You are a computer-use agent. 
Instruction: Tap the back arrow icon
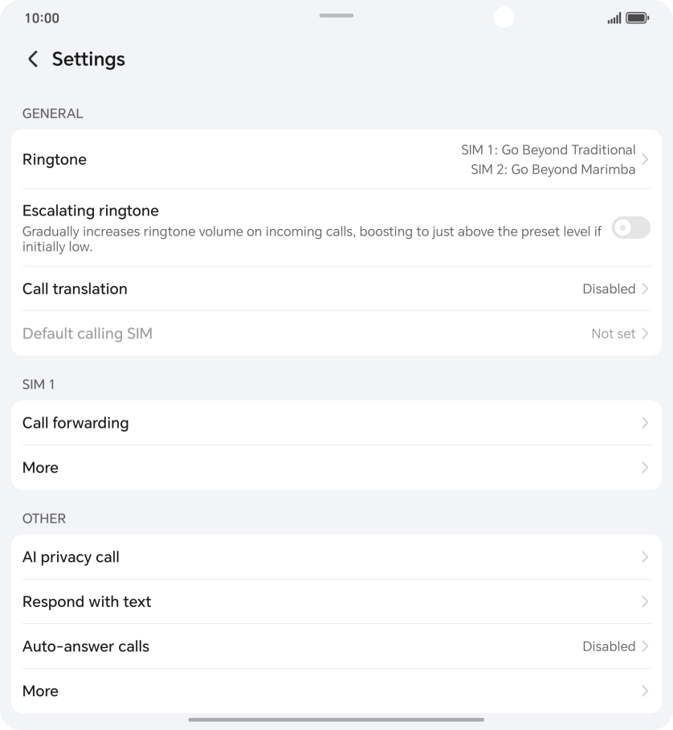[33, 59]
